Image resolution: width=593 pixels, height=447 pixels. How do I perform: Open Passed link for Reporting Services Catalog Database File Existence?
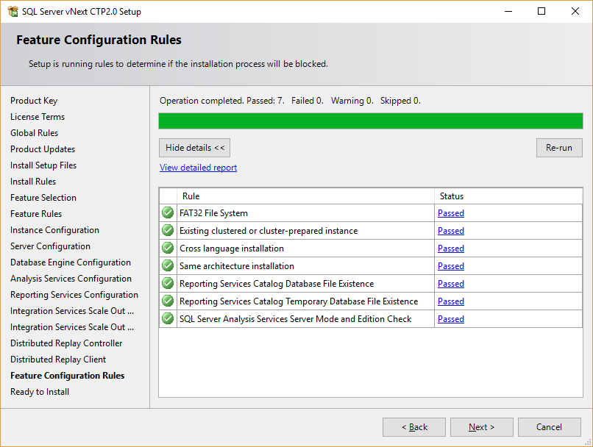(451, 284)
